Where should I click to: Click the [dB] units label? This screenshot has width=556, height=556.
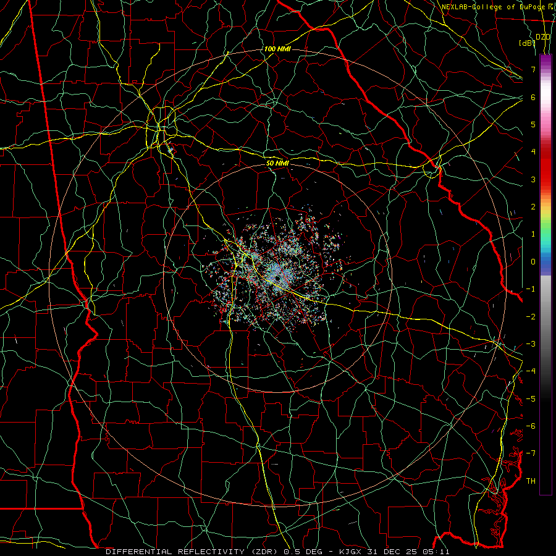pos(528,43)
